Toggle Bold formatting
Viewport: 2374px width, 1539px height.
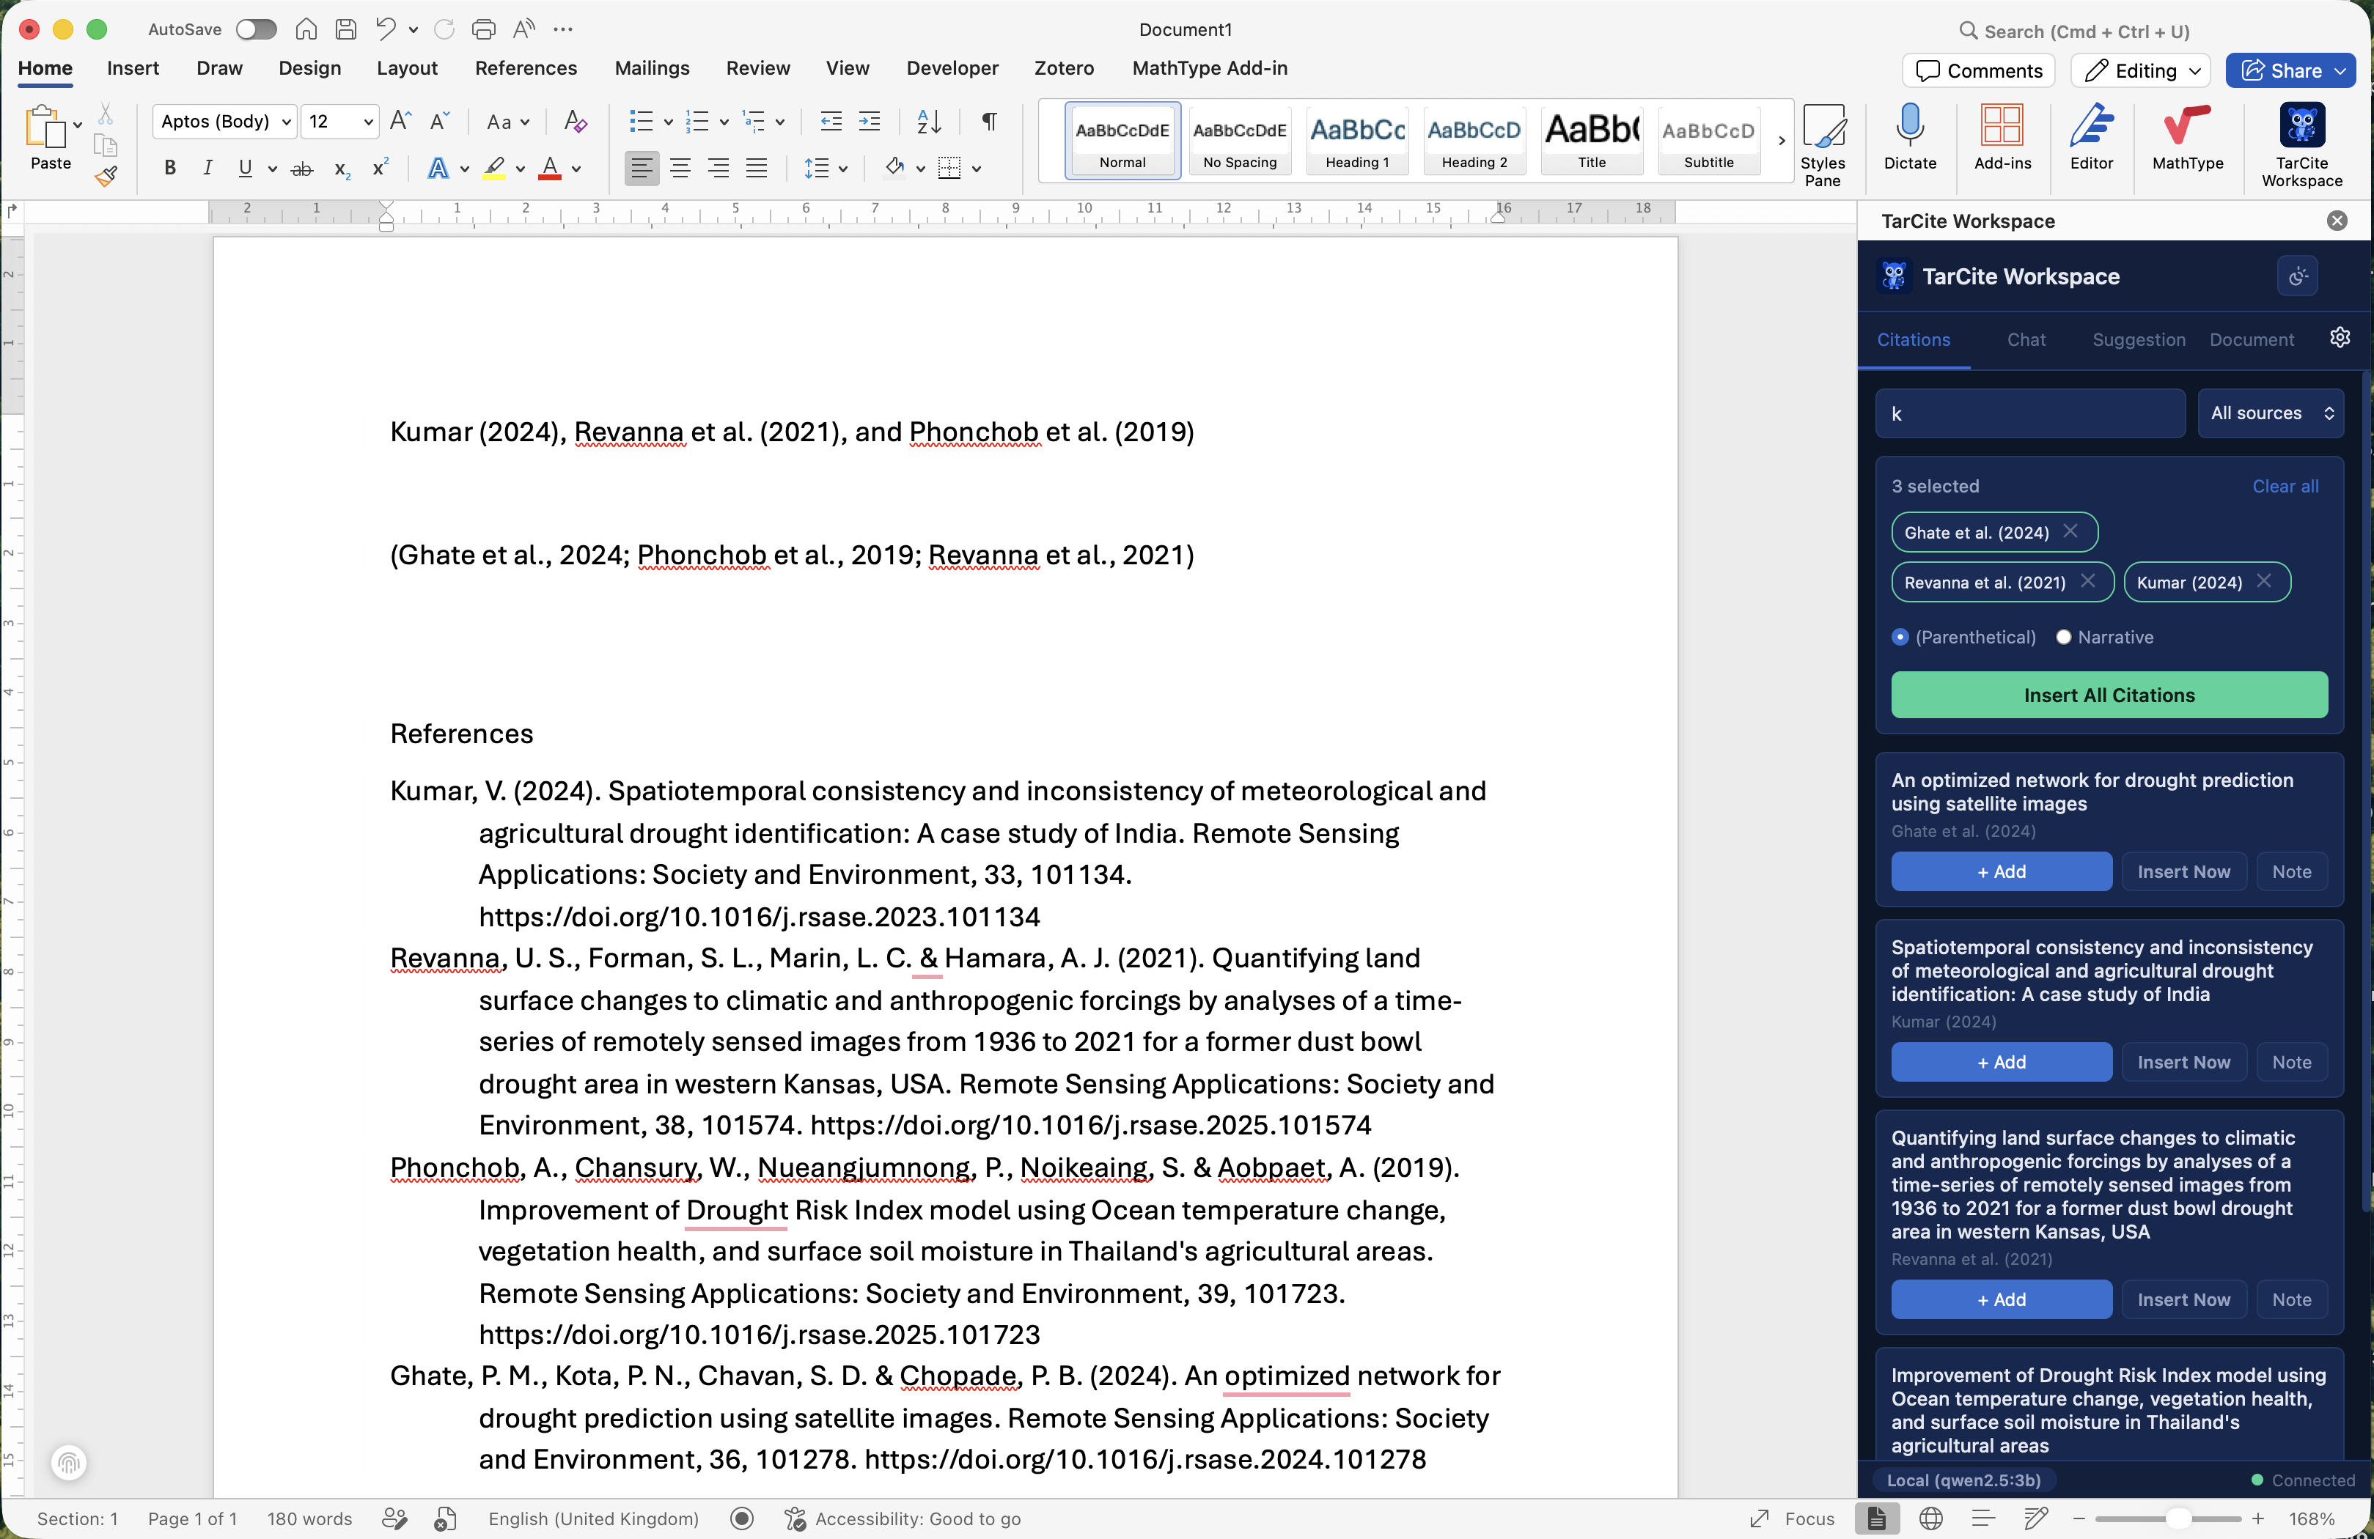click(169, 169)
